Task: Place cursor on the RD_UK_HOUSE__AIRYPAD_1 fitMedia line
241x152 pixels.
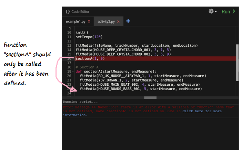Action: [x=138, y=76]
